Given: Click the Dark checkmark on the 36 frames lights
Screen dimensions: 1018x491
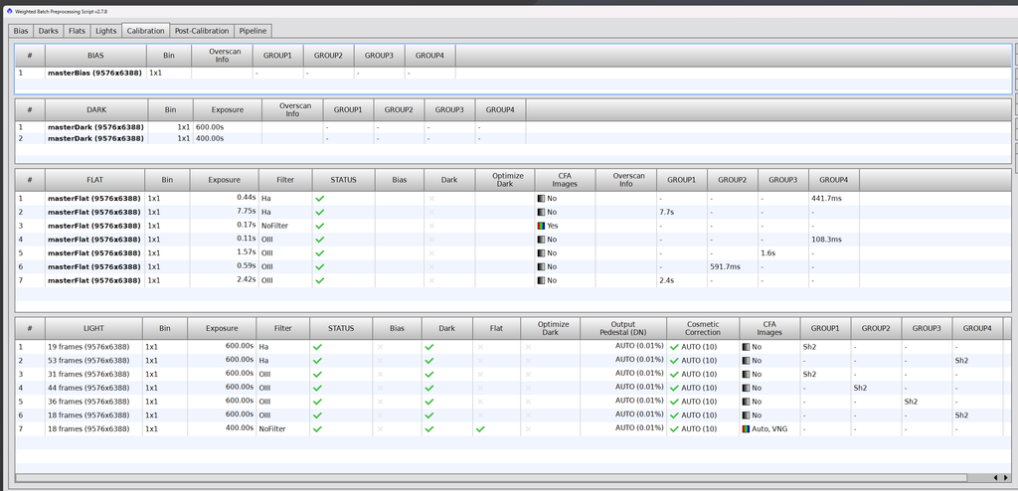Looking at the screenshot, I should point(429,402).
